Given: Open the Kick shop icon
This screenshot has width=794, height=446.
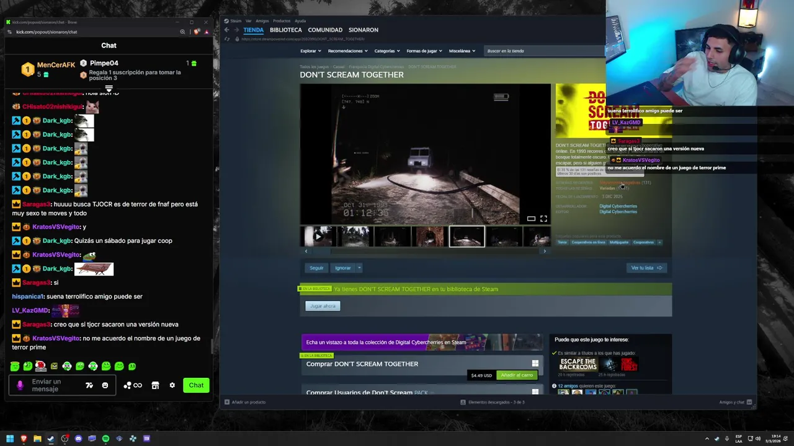Looking at the screenshot, I should 155,385.
